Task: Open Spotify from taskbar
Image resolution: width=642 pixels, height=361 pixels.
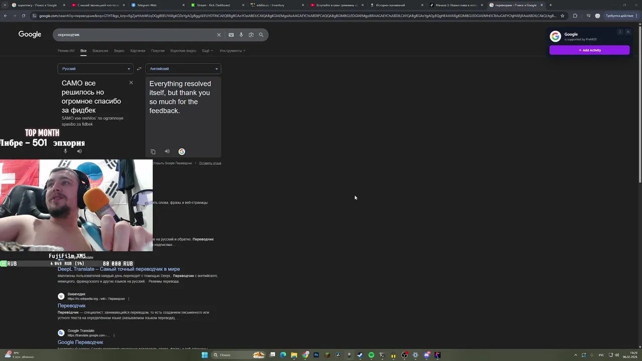Action: pos(371,355)
